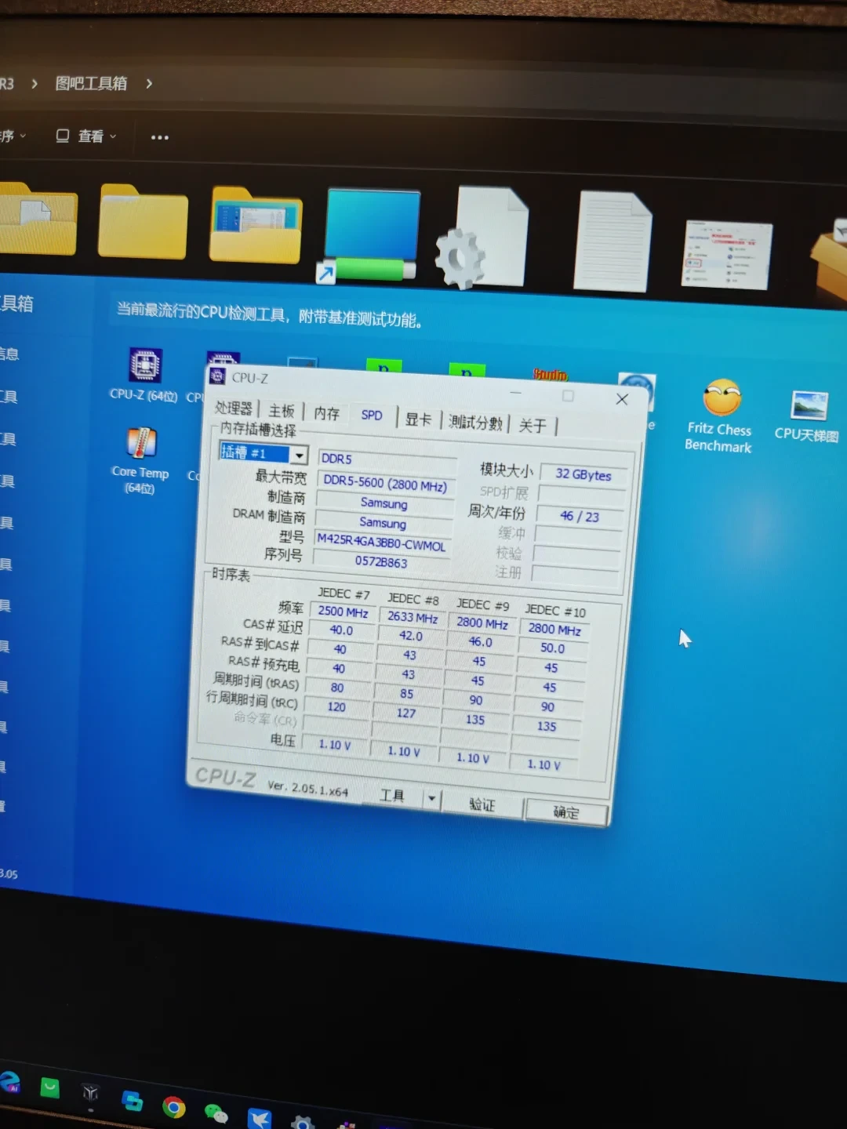Viewport: 847px width, 1129px height.
Task: Click the 46 / 23 week/year value
Action: pos(580,516)
